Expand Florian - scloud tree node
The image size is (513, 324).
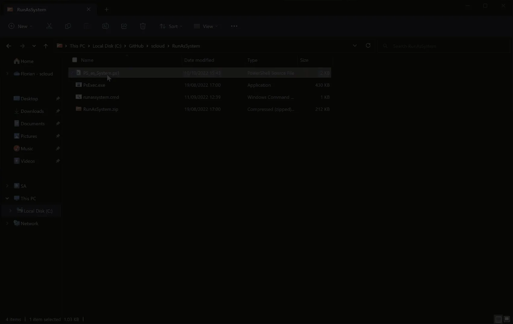[x=7, y=73]
